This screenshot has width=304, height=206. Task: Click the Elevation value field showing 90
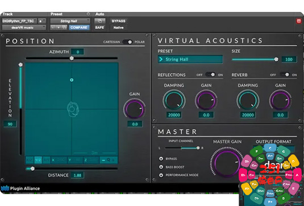tap(10, 124)
